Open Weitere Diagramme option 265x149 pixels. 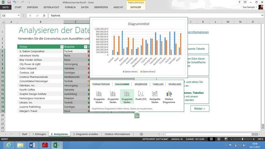click(x=169, y=97)
